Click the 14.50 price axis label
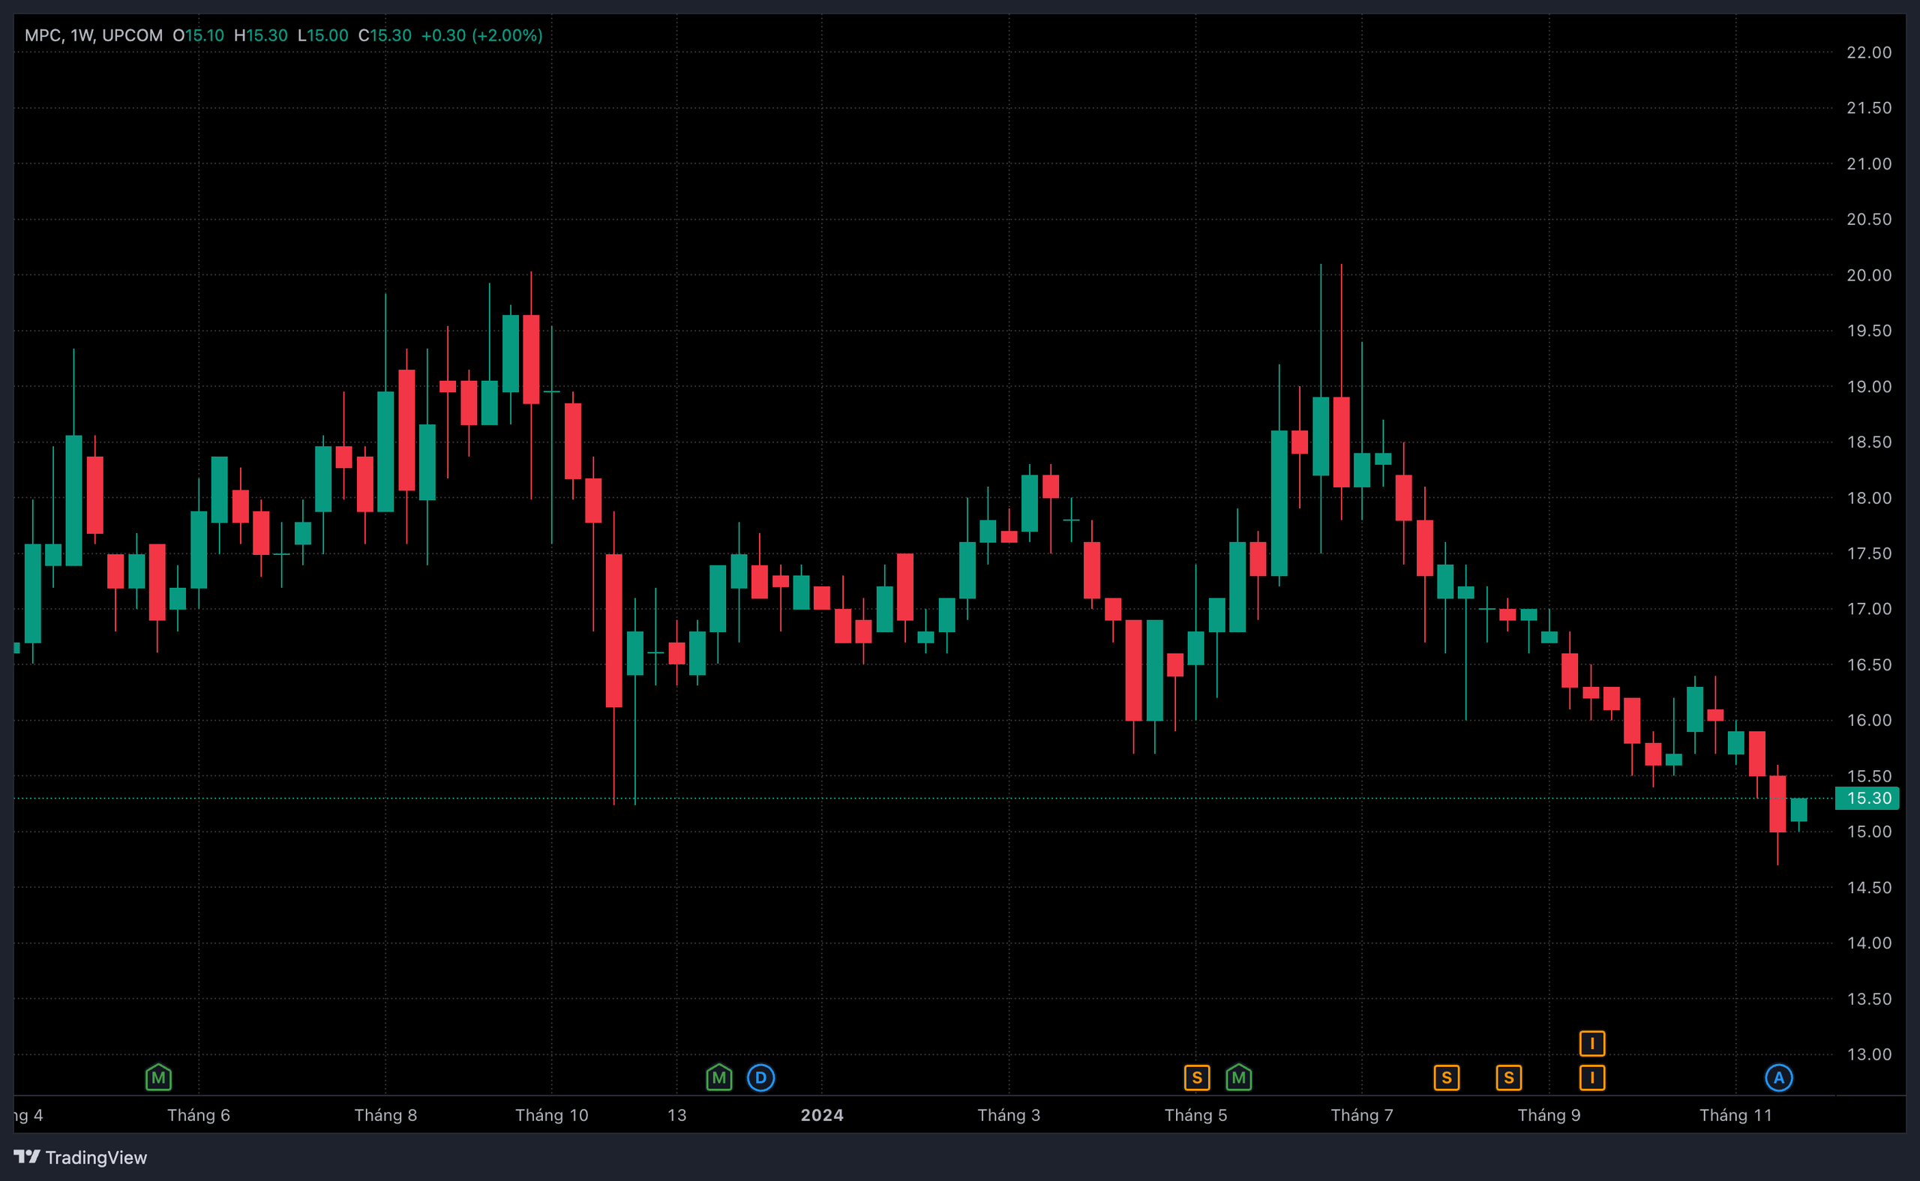Viewport: 1920px width, 1181px height. [x=1868, y=887]
